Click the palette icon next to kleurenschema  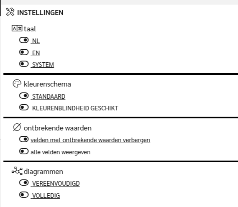(17, 84)
